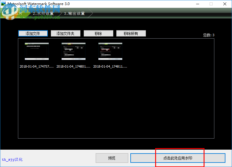
Task: Click the 移除 button
Action: (98, 34)
